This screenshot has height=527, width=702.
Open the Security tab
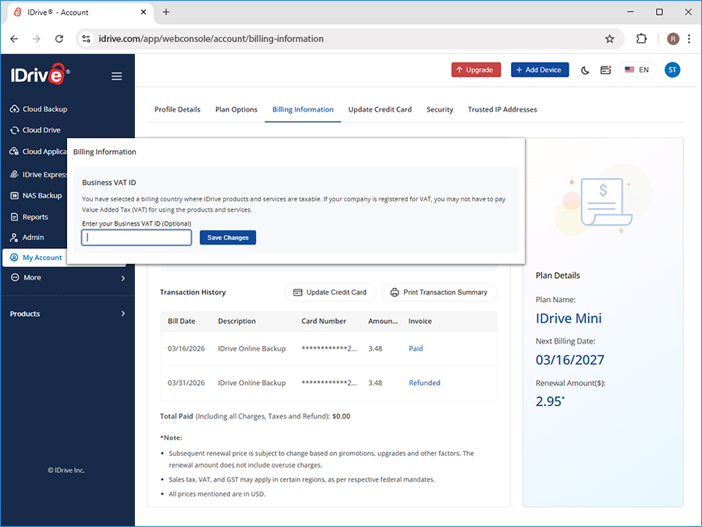(440, 109)
